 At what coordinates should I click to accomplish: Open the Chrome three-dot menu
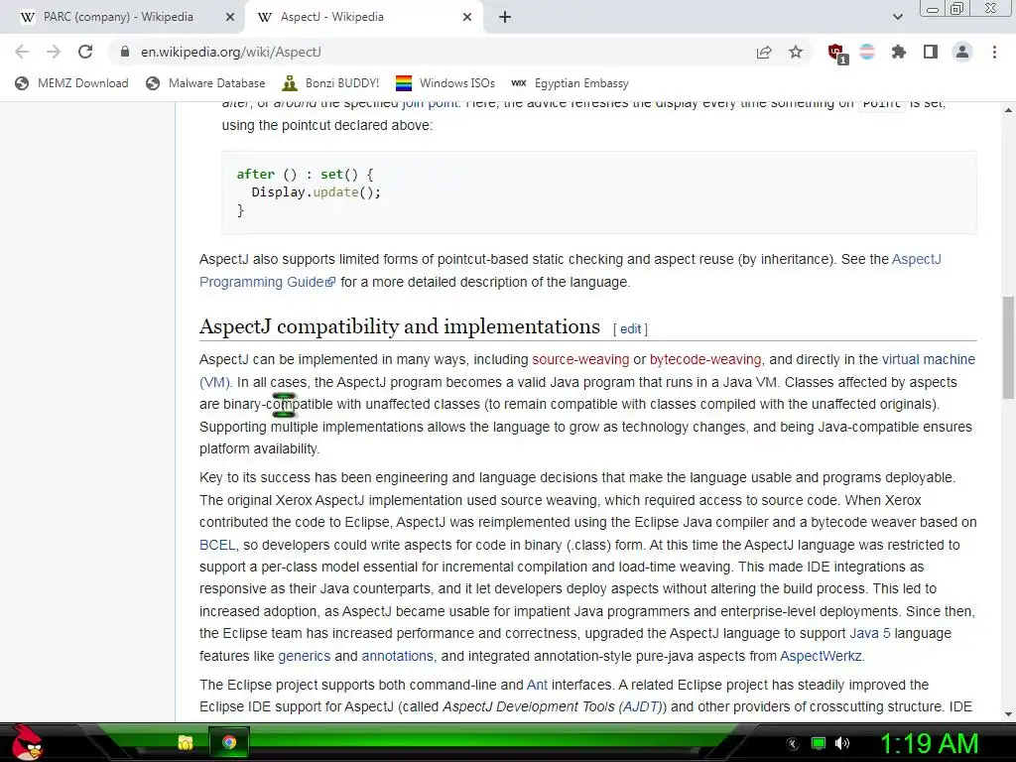click(994, 52)
